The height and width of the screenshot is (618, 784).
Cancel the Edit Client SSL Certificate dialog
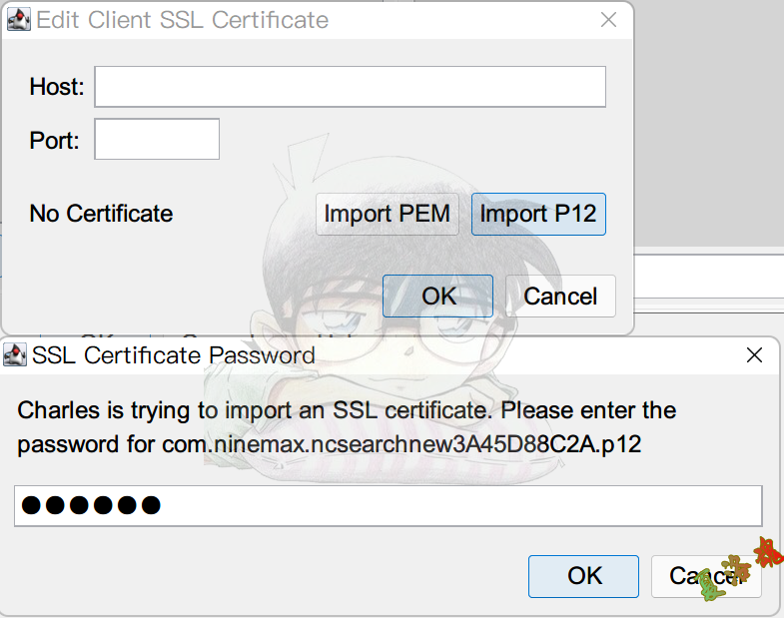coord(560,296)
